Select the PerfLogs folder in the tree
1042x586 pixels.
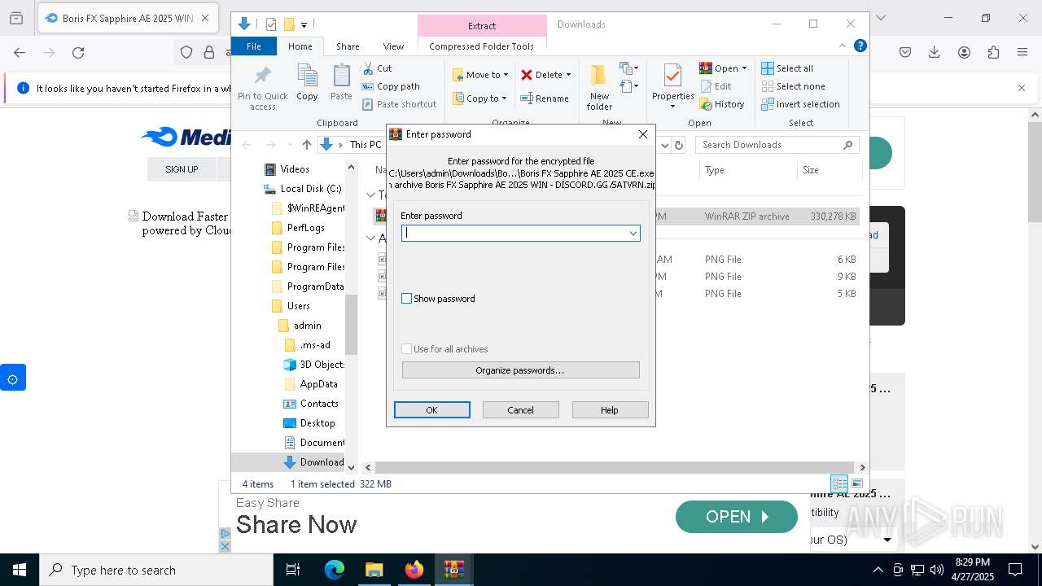(x=305, y=228)
